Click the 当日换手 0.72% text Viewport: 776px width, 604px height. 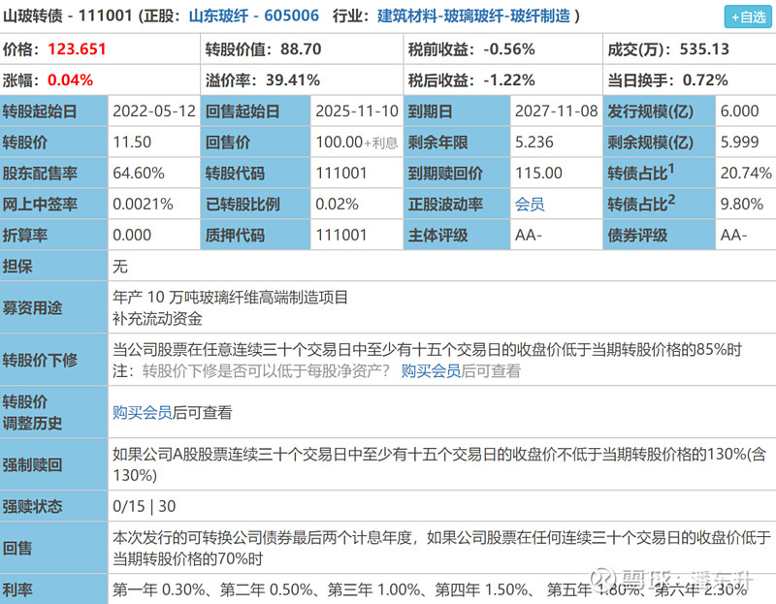coord(667,79)
